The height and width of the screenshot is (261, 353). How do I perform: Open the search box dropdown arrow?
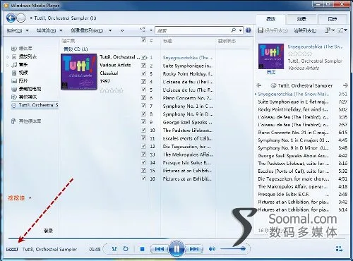pos(240,30)
